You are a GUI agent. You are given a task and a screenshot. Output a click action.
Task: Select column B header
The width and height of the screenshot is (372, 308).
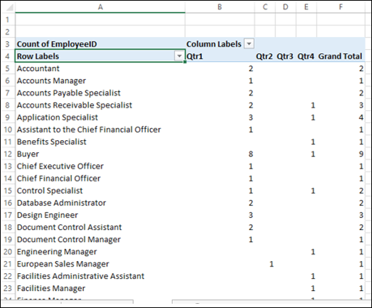220,7
